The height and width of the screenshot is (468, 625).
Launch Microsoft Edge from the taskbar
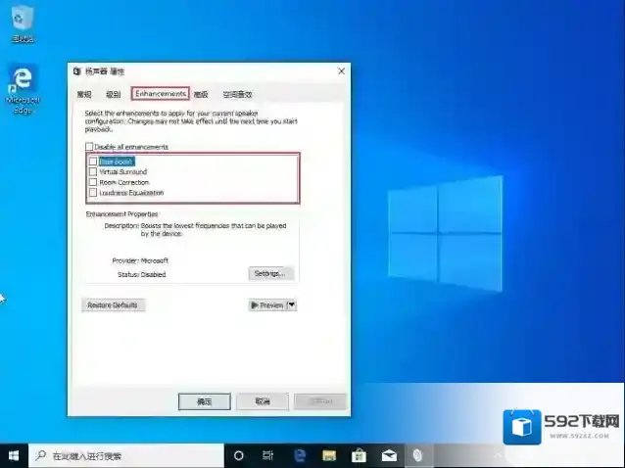coord(300,455)
